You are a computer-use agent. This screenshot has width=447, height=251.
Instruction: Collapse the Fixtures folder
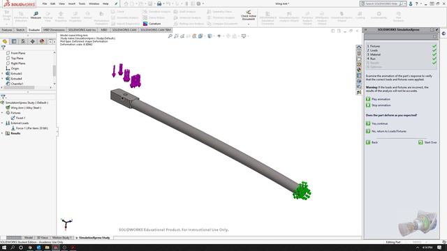click(2, 113)
